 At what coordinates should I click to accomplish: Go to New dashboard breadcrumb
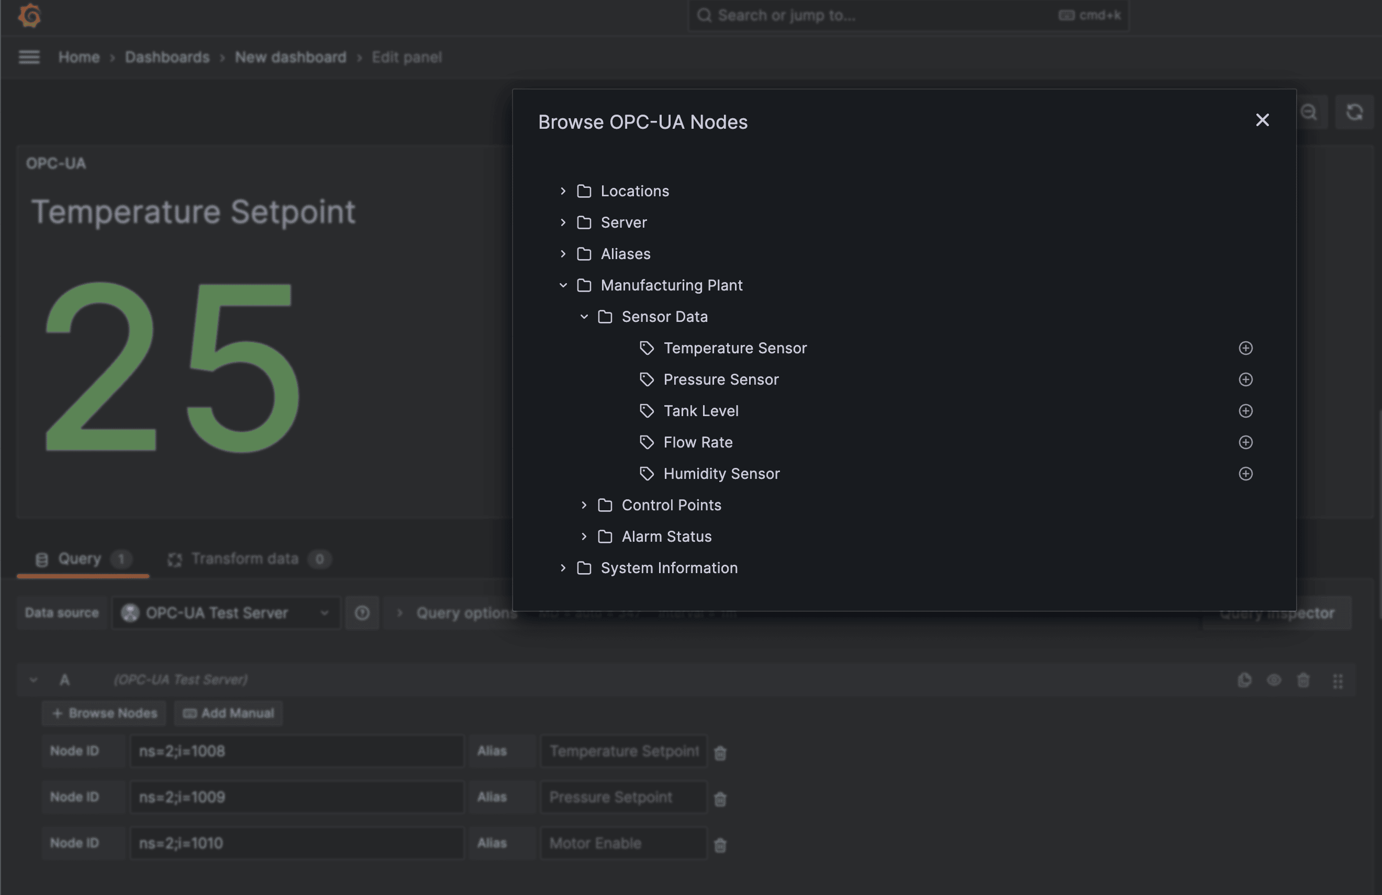(291, 57)
